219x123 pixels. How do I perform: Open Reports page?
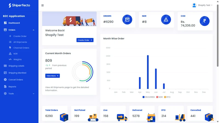click(x=12, y=87)
